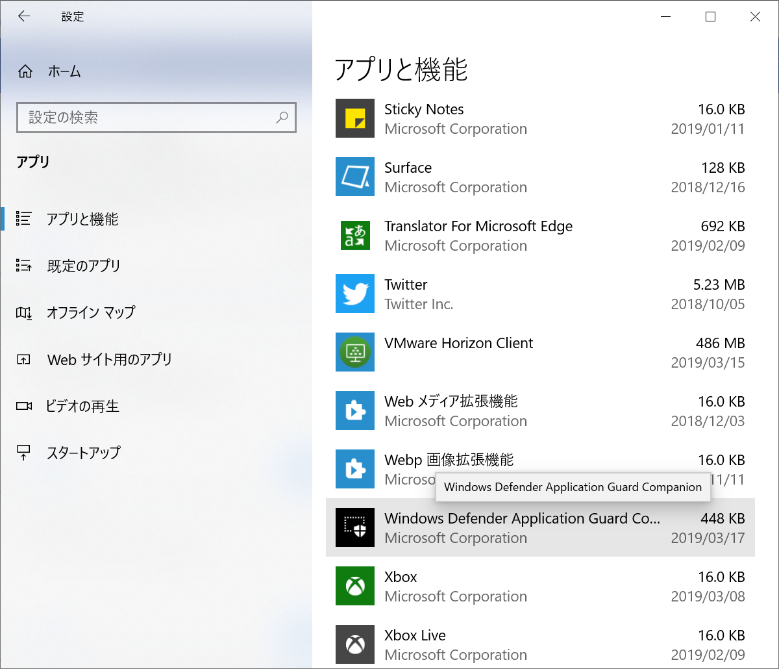Click the gray Xbox Live icon
779x669 pixels.
(355, 644)
